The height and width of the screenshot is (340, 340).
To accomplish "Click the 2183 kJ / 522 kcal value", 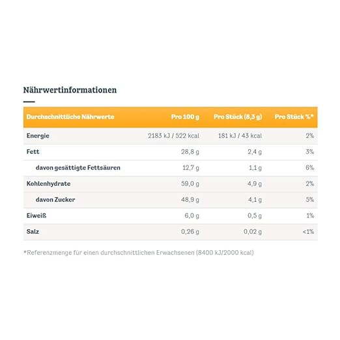I will pyautogui.click(x=174, y=136).
